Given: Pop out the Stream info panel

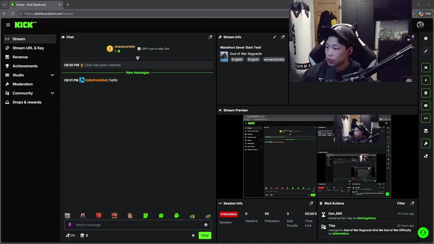Looking at the screenshot, I should pos(283,37).
